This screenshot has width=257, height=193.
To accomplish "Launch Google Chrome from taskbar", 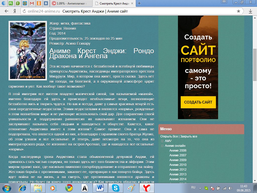I will [69, 188].
